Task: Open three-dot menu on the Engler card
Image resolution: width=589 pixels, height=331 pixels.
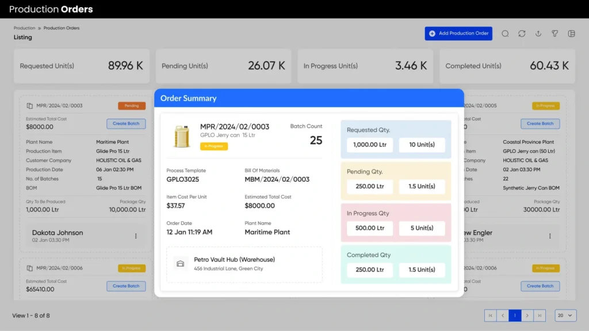Action: coord(550,236)
